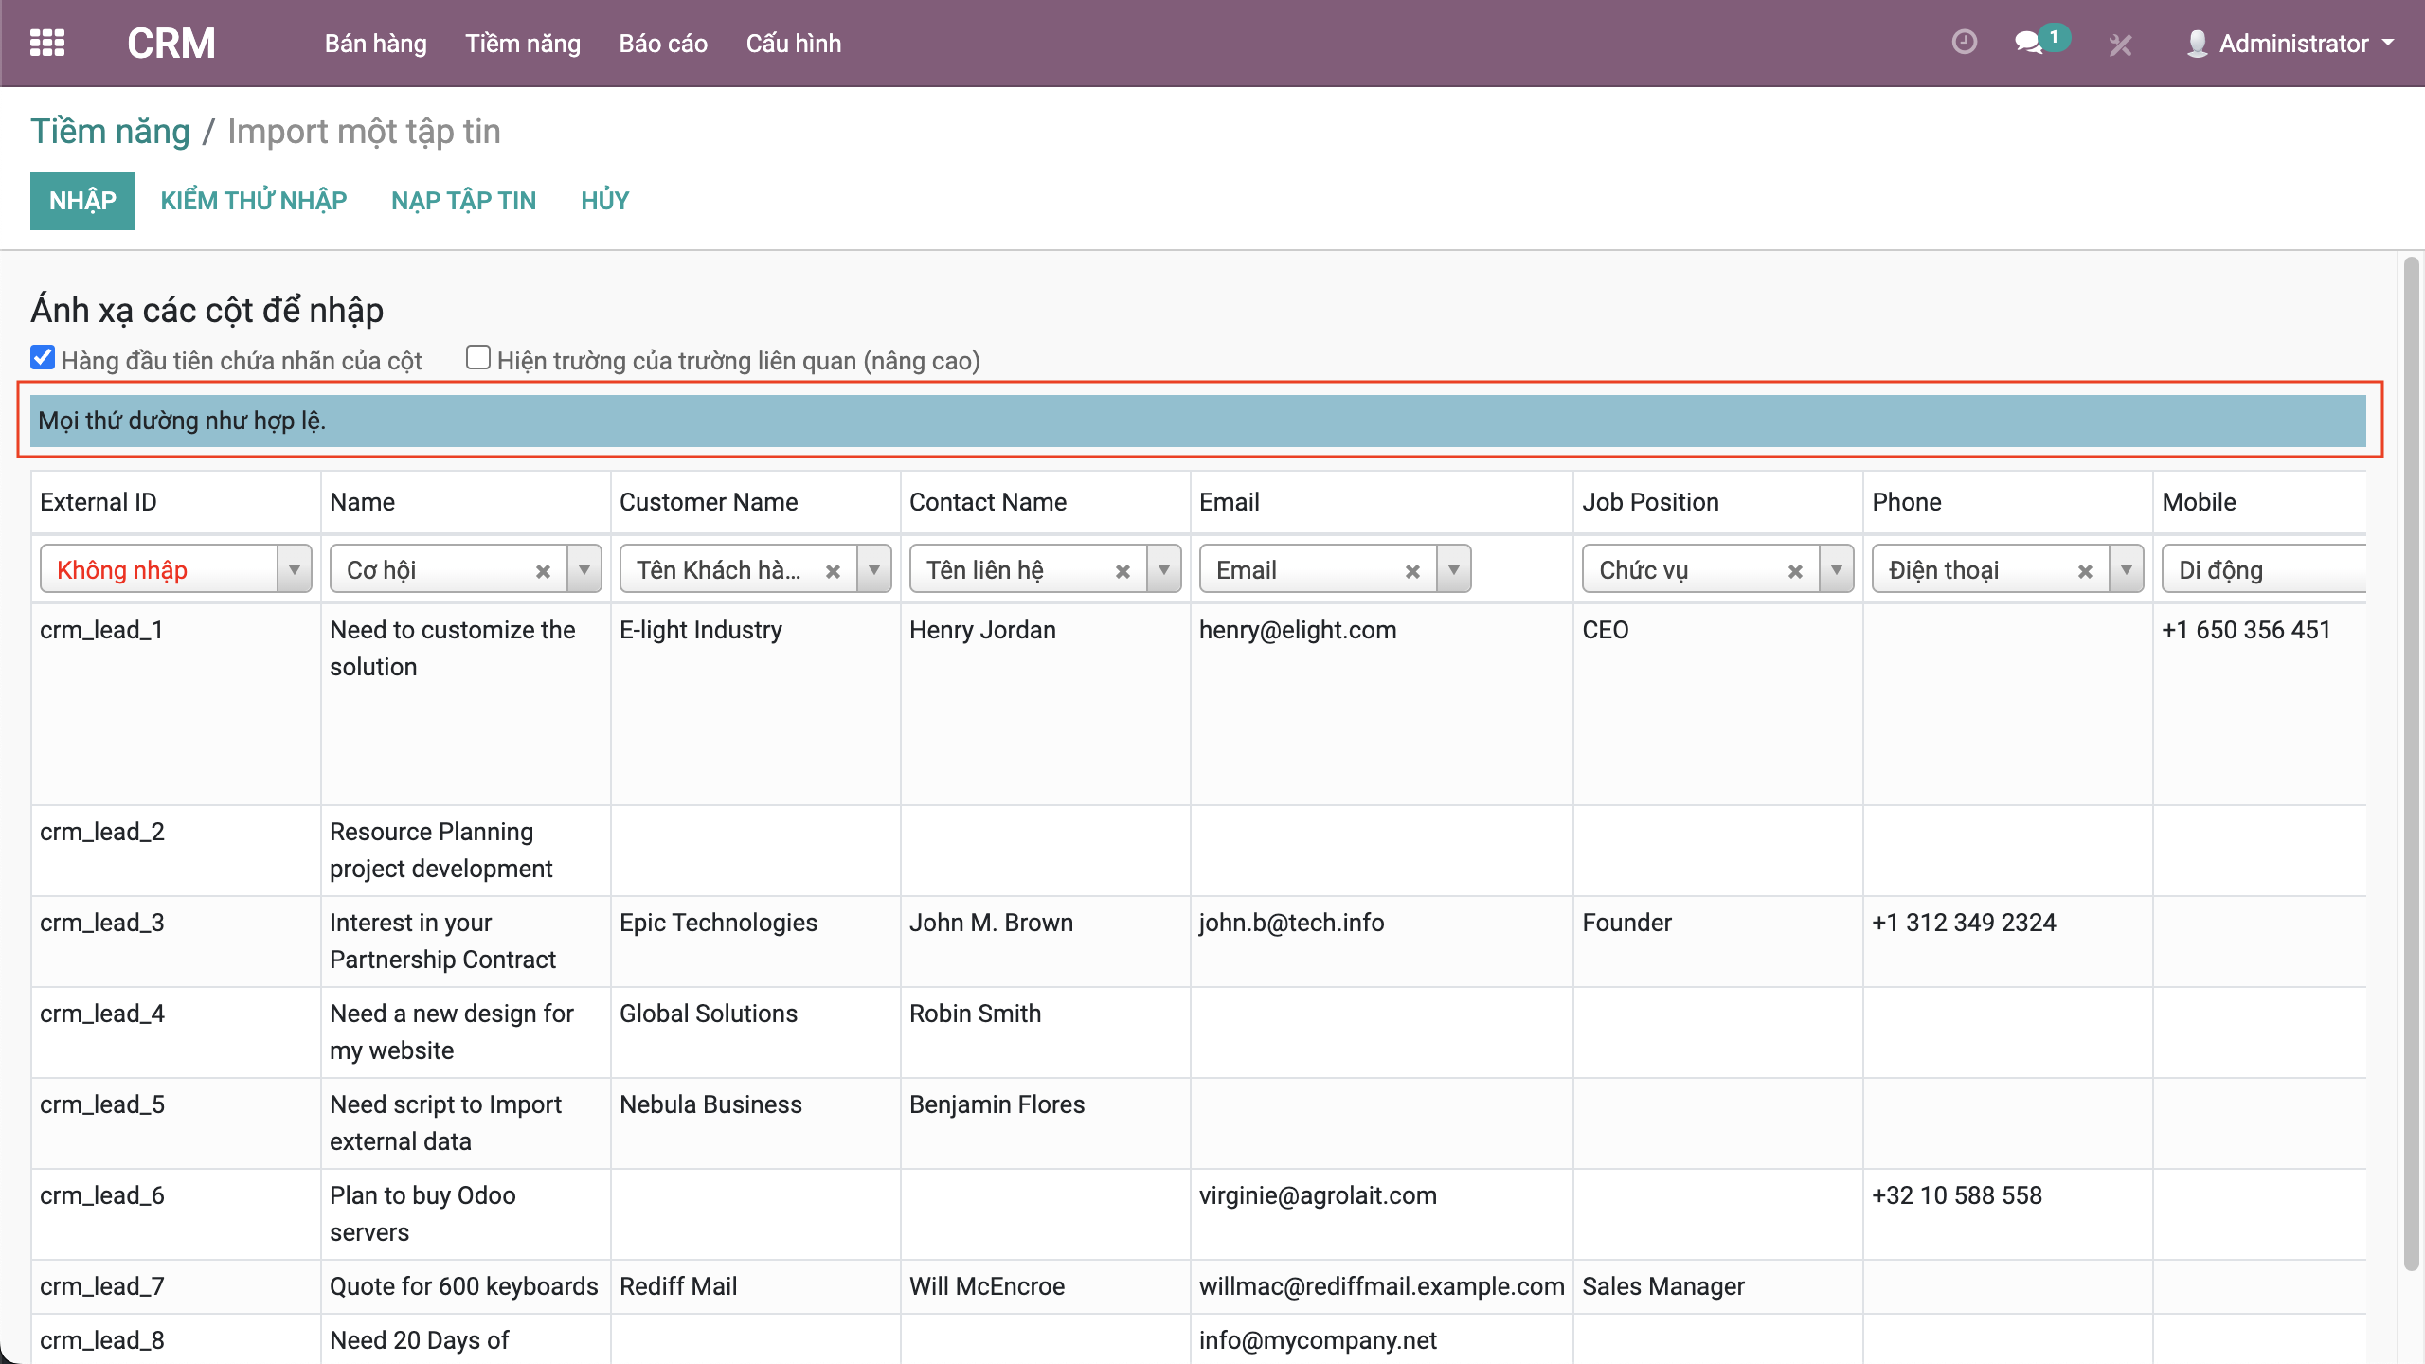
Task: Open the apps grid menu icon
Action: pos(47,44)
